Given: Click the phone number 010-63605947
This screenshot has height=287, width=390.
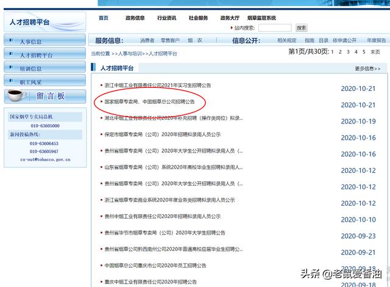Looking at the screenshot, I should [x=44, y=151].
